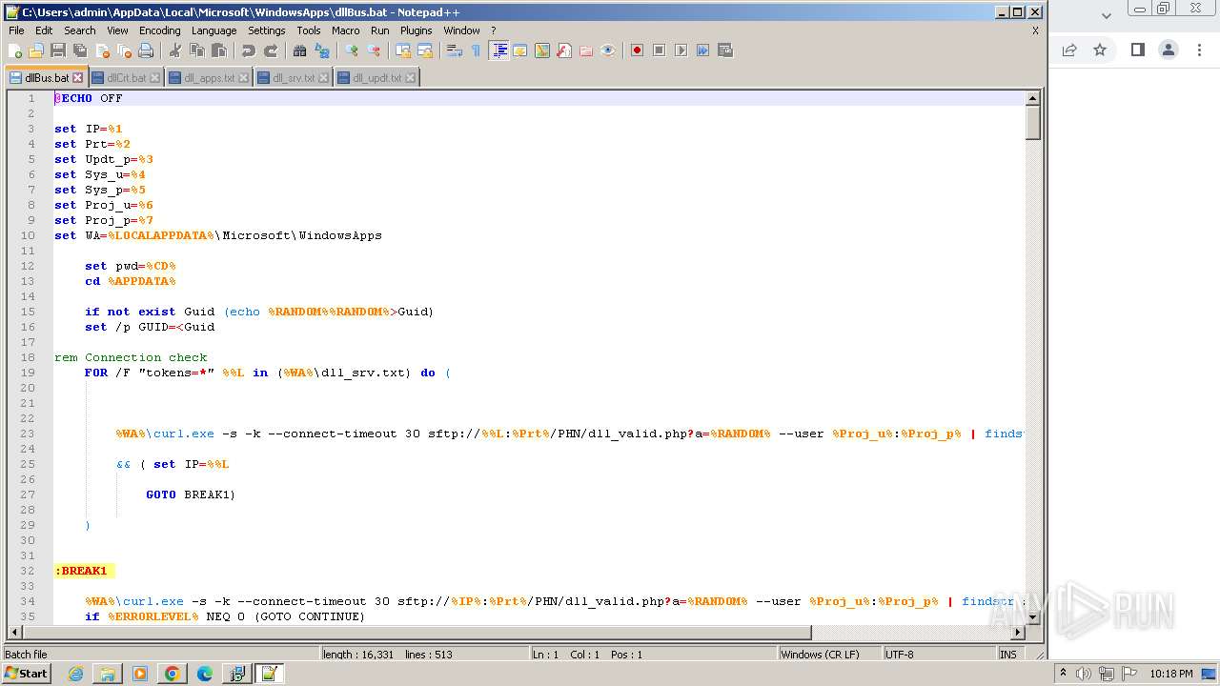Screen dimensions: 1220x686
Task: Click the Paste toolbar icon
Action: point(219,50)
